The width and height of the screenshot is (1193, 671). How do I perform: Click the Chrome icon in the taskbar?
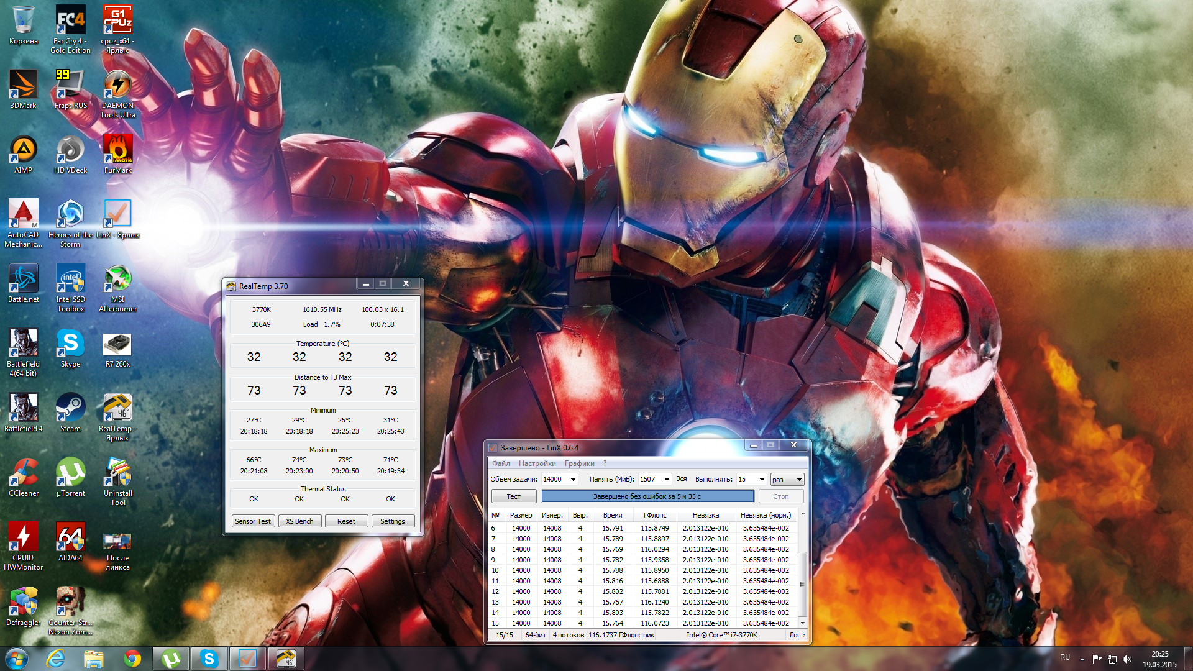point(132,659)
